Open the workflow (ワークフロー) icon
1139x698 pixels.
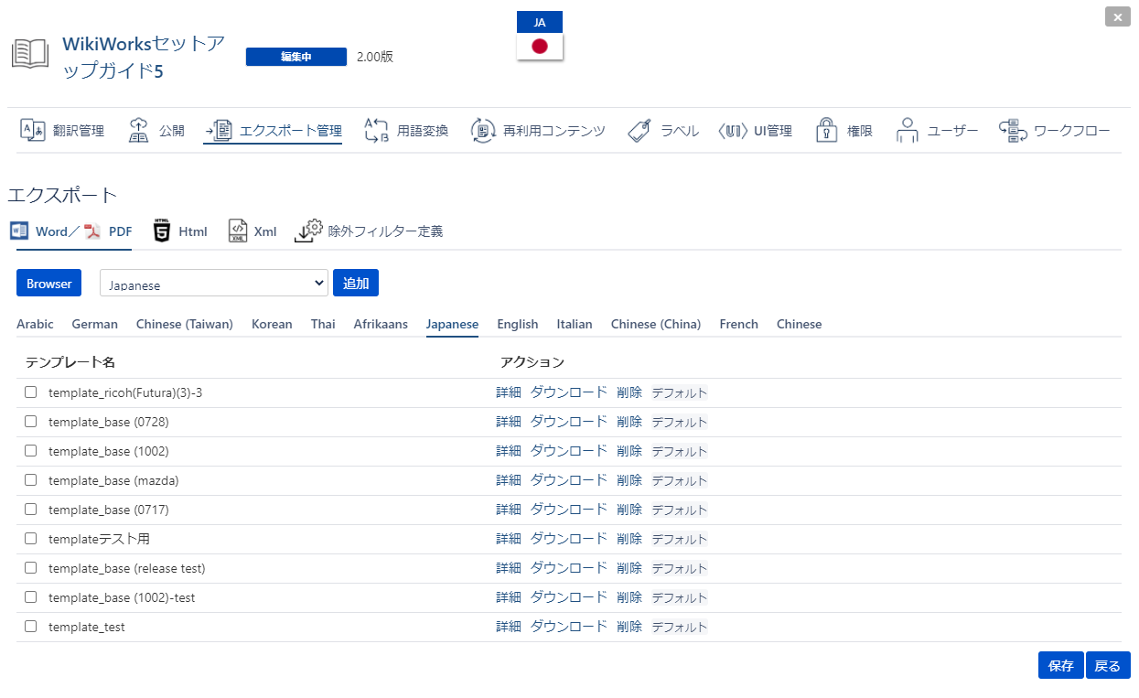click(1012, 131)
